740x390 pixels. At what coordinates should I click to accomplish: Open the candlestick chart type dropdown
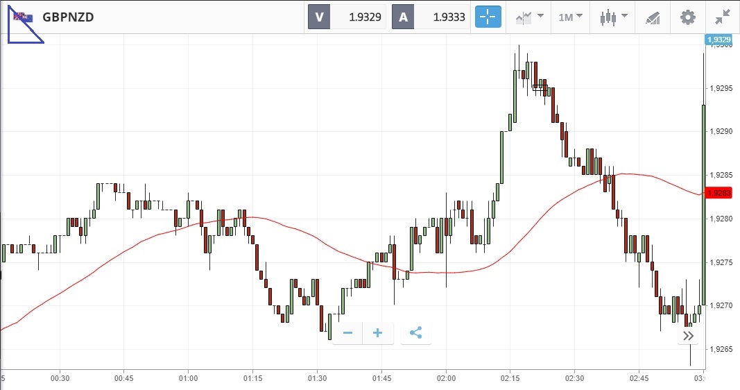pos(614,17)
